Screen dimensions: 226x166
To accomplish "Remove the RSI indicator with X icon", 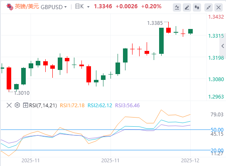I will [x=9, y=106].
